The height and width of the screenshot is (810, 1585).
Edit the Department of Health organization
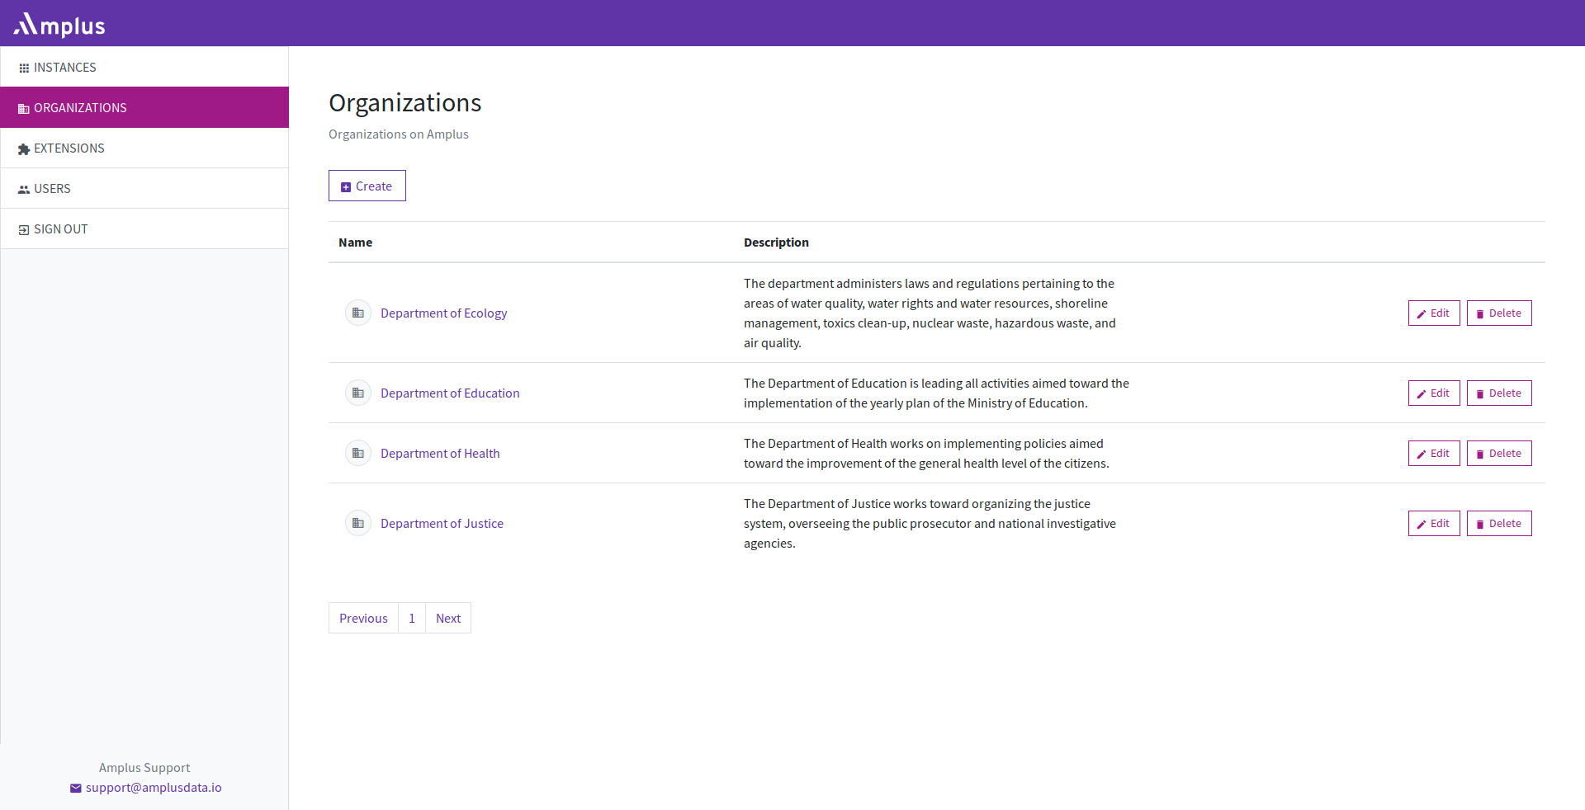1434,453
